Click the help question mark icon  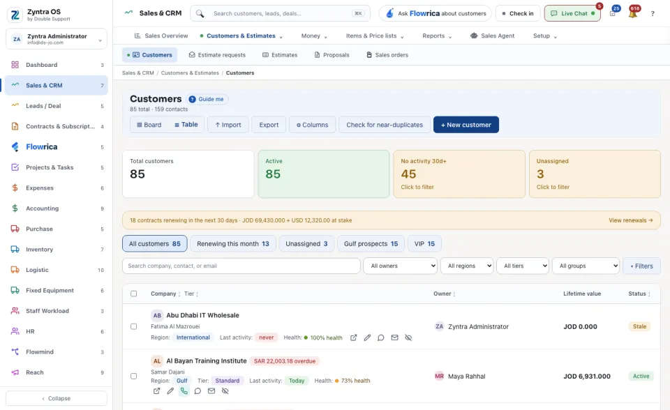(653, 14)
